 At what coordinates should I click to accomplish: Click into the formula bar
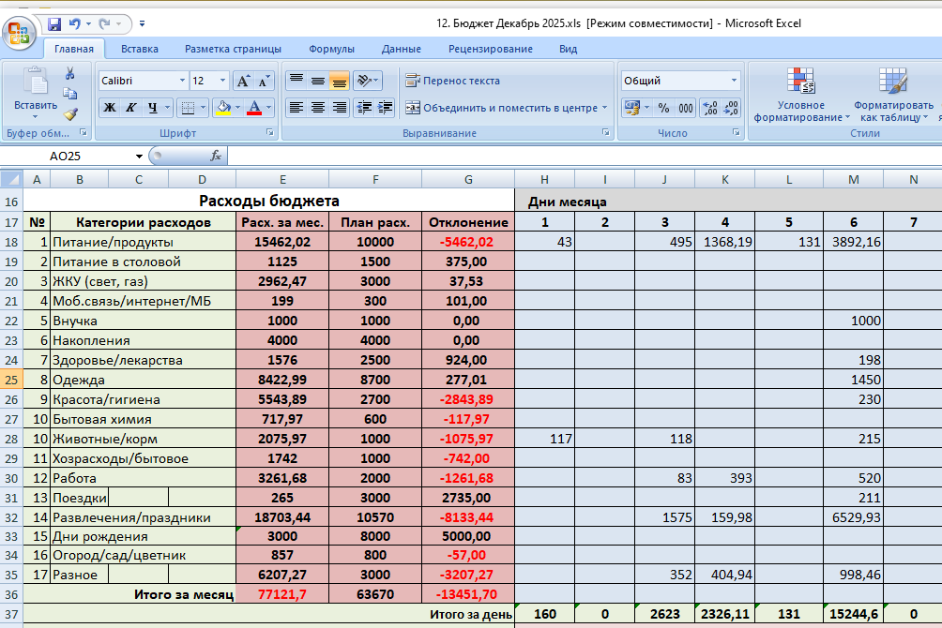(x=584, y=157)
